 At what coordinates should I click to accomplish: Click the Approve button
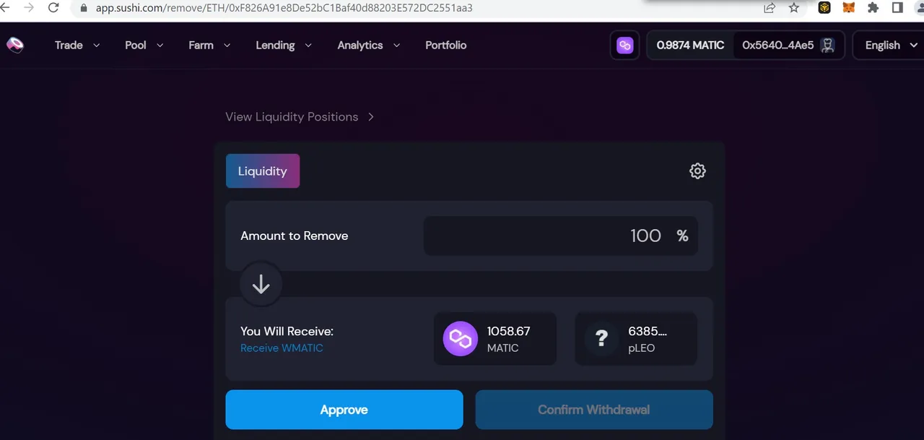pyautogui.click(x=344, y=410)
